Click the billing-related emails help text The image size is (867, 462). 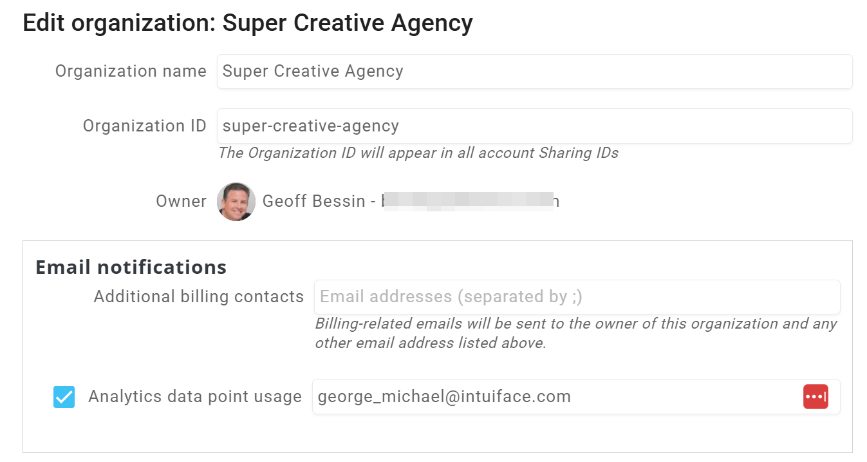pyautogui.click(x=575, y=333)
